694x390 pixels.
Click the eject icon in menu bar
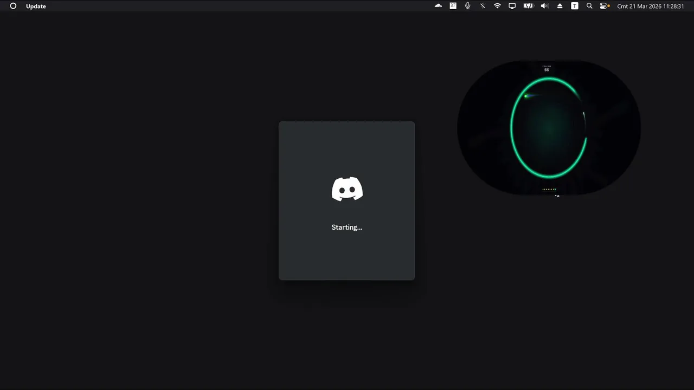coord(560,6)
